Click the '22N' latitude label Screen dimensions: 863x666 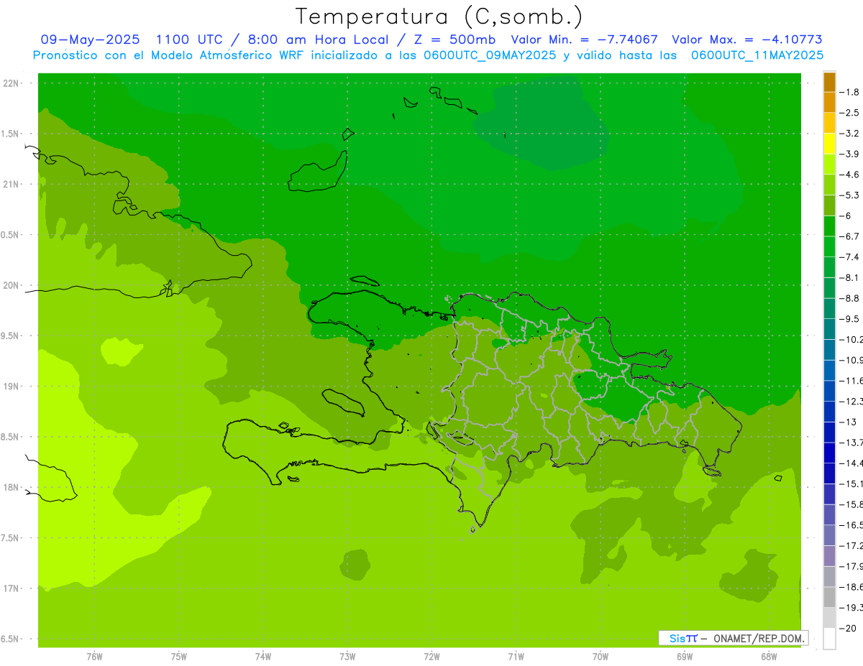click(11, 83)
